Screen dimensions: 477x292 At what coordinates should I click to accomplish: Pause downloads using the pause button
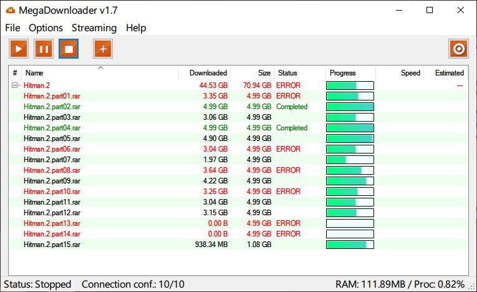[x=44, y=49]
